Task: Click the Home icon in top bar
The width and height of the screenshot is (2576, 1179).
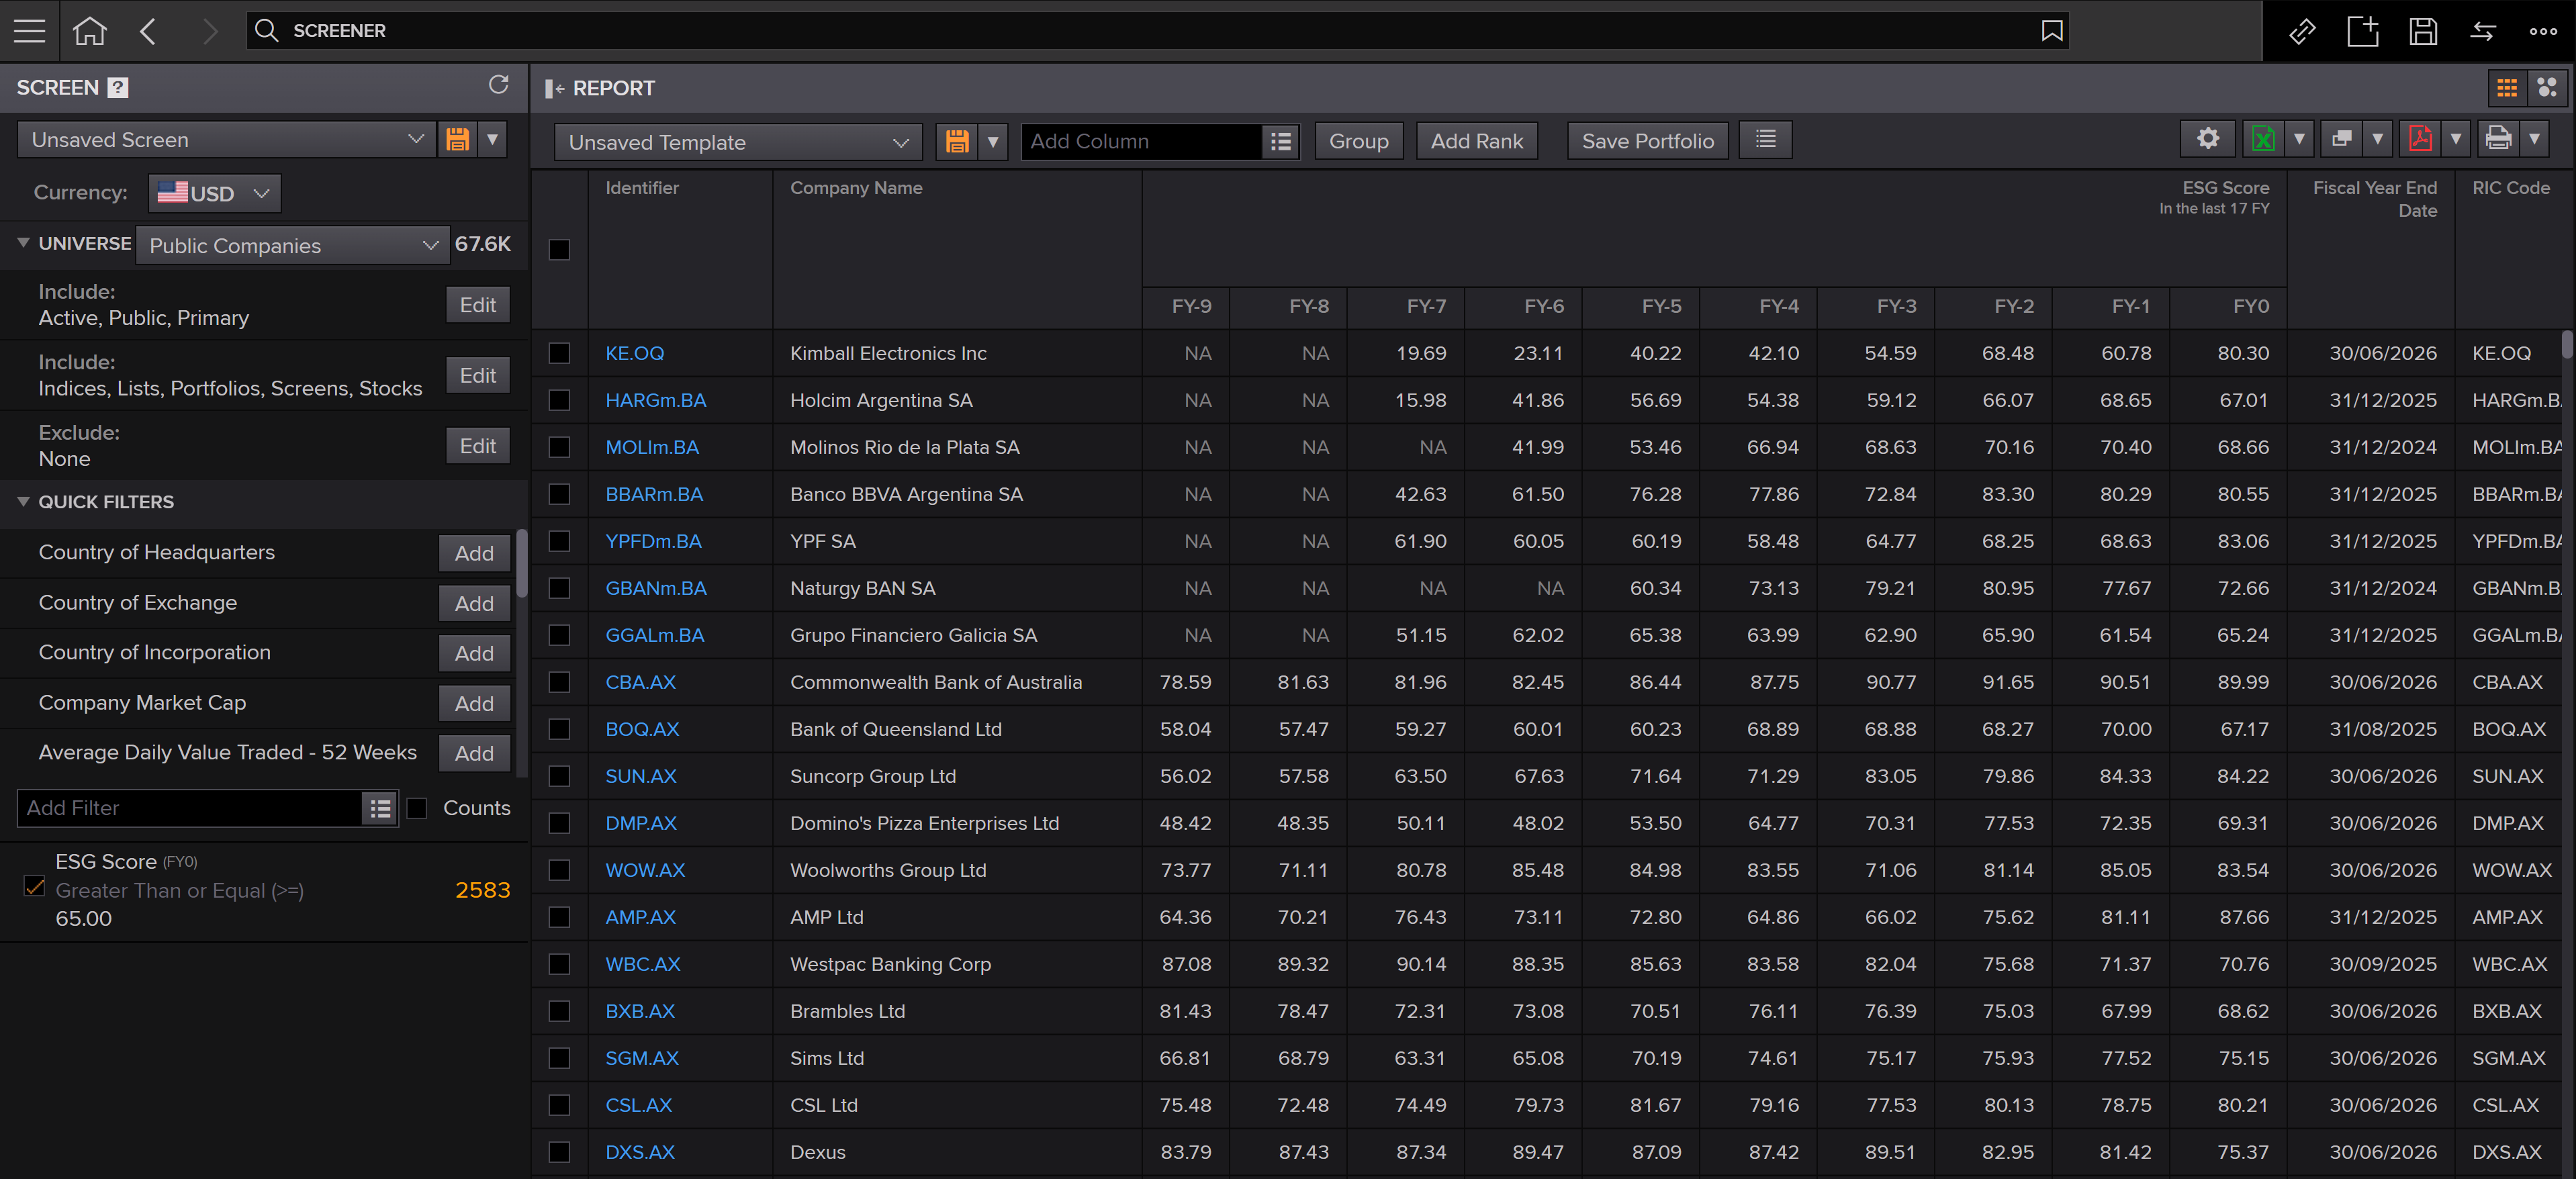Action: pos(89,31)
